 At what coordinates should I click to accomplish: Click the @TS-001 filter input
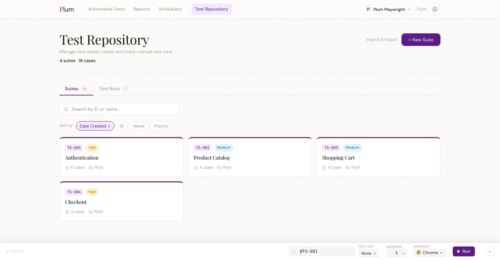(x=322, y=251)
